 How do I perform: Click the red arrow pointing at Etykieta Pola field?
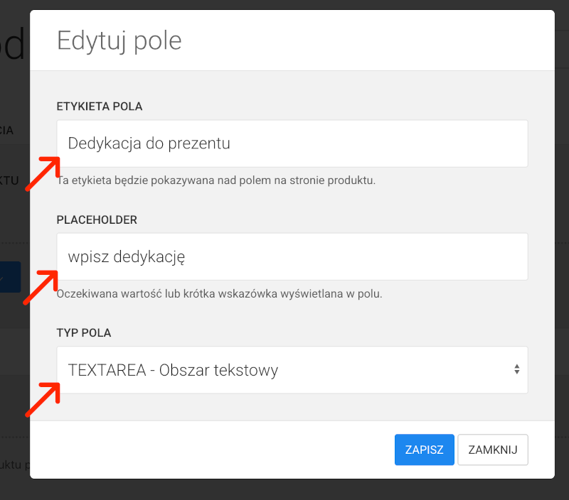[41, 174]
